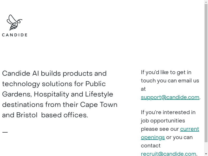Screen dimensions: 208x156
Task: Click the vertical scrollbar thumb
Action: (x=206, y=73)
